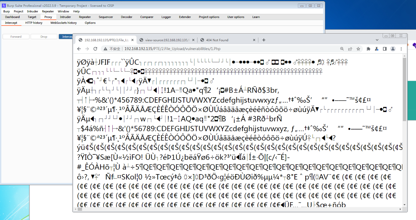Open the Burp menu in Burp Suite
The height and width of the screenshot is (220, 416).
[6, 11]
